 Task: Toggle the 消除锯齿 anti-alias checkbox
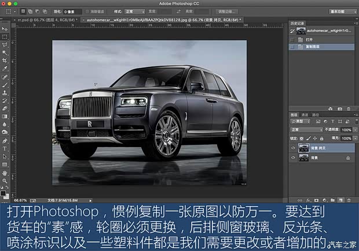click(x=87, y=12)
